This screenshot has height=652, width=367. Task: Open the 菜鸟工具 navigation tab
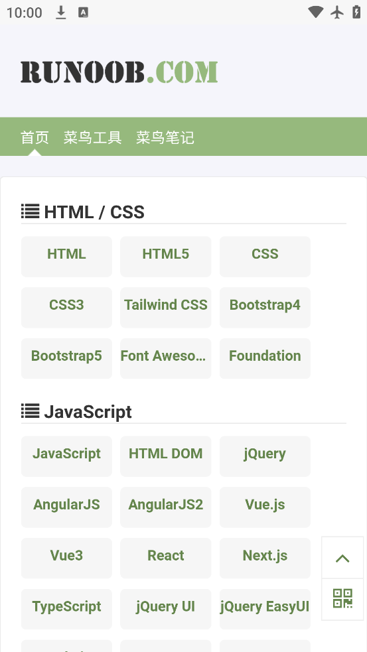tap(92, 137)
